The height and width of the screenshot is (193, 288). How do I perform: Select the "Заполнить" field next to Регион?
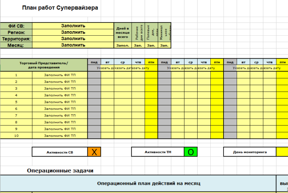[73, 32]
